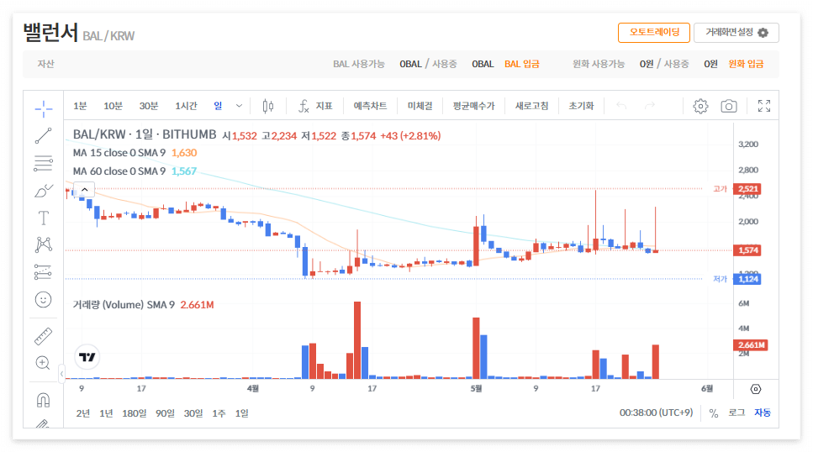Toggle 평균매수가 average buy price
Viewport: 813px width, 452px height.
(x=474, y=106)
